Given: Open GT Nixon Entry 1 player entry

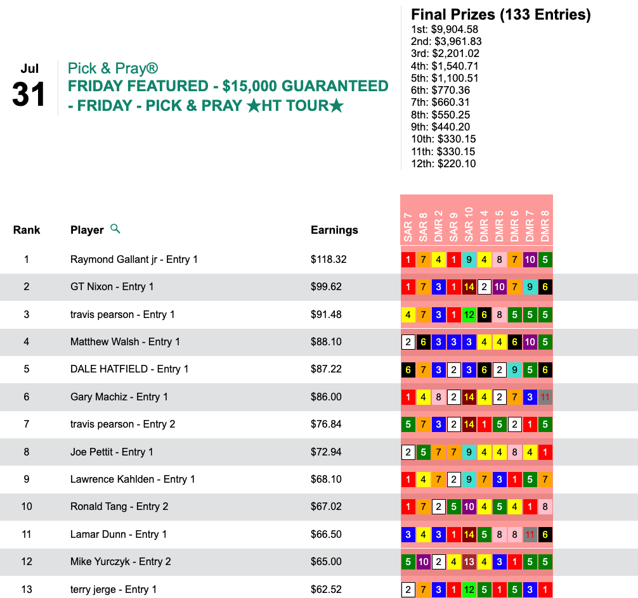Looking at the screenshot, I should [x=112, y=286].
